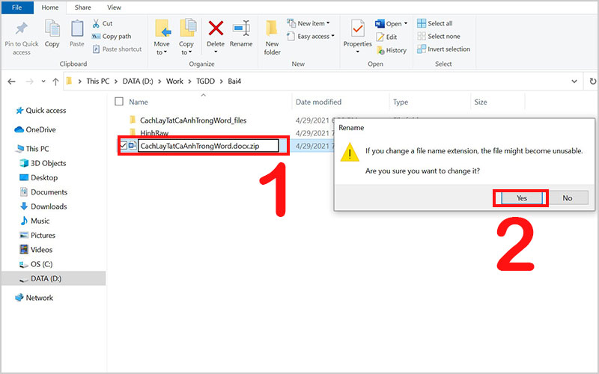
Task: Click Select none
Action: tap(439, 36)
